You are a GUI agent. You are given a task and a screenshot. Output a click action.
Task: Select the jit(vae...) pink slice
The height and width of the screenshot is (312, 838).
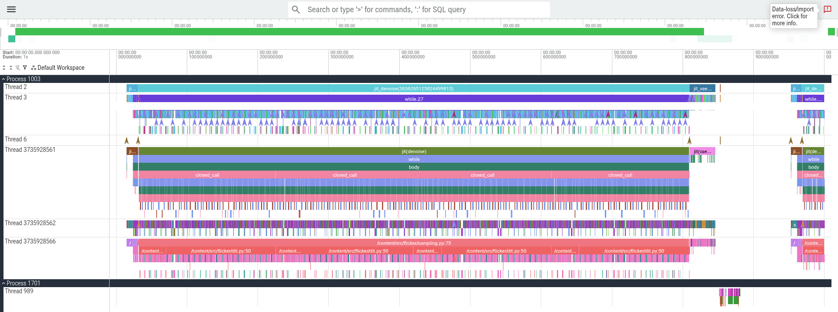click(x=702, y=151)
